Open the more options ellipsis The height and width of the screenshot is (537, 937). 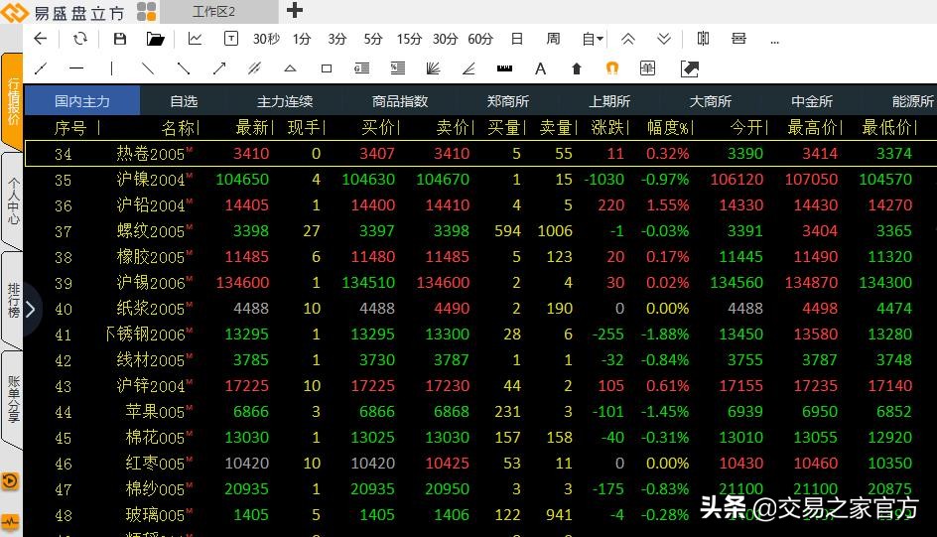pos(774,42)
